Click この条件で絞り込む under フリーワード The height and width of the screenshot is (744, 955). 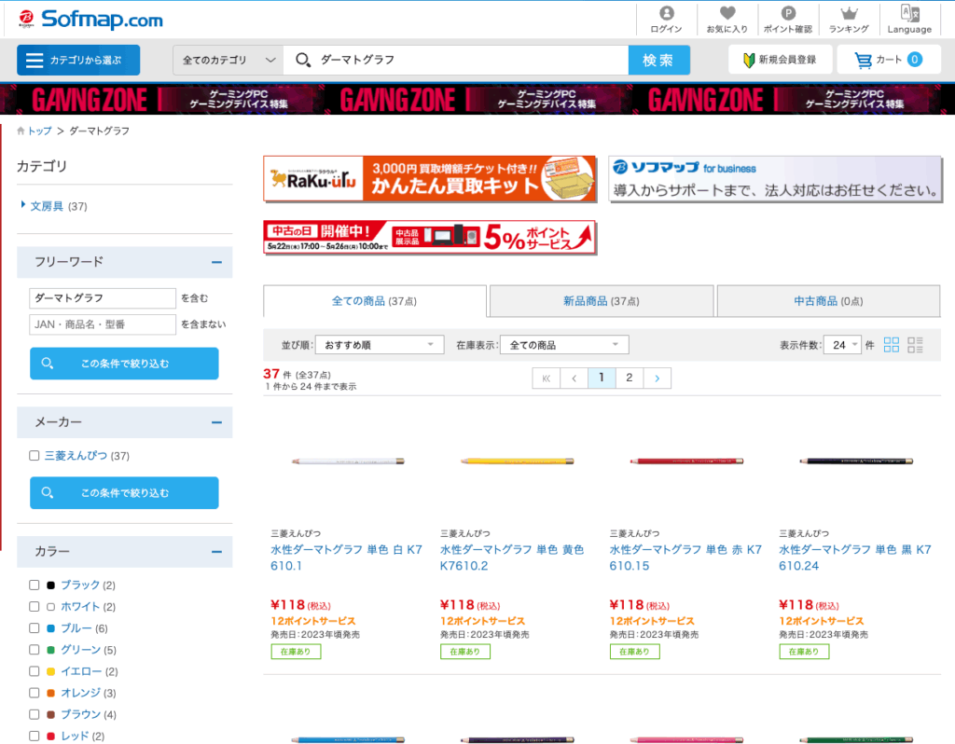point(124,364)
